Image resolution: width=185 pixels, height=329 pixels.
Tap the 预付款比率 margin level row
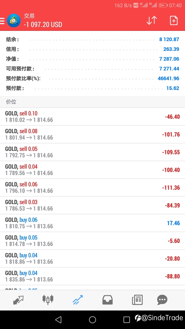(92, 78)
